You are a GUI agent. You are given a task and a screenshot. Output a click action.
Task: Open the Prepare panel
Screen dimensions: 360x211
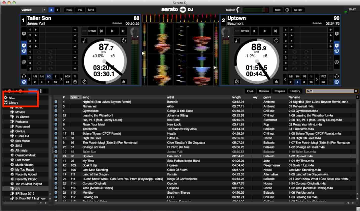coord(280,91)
